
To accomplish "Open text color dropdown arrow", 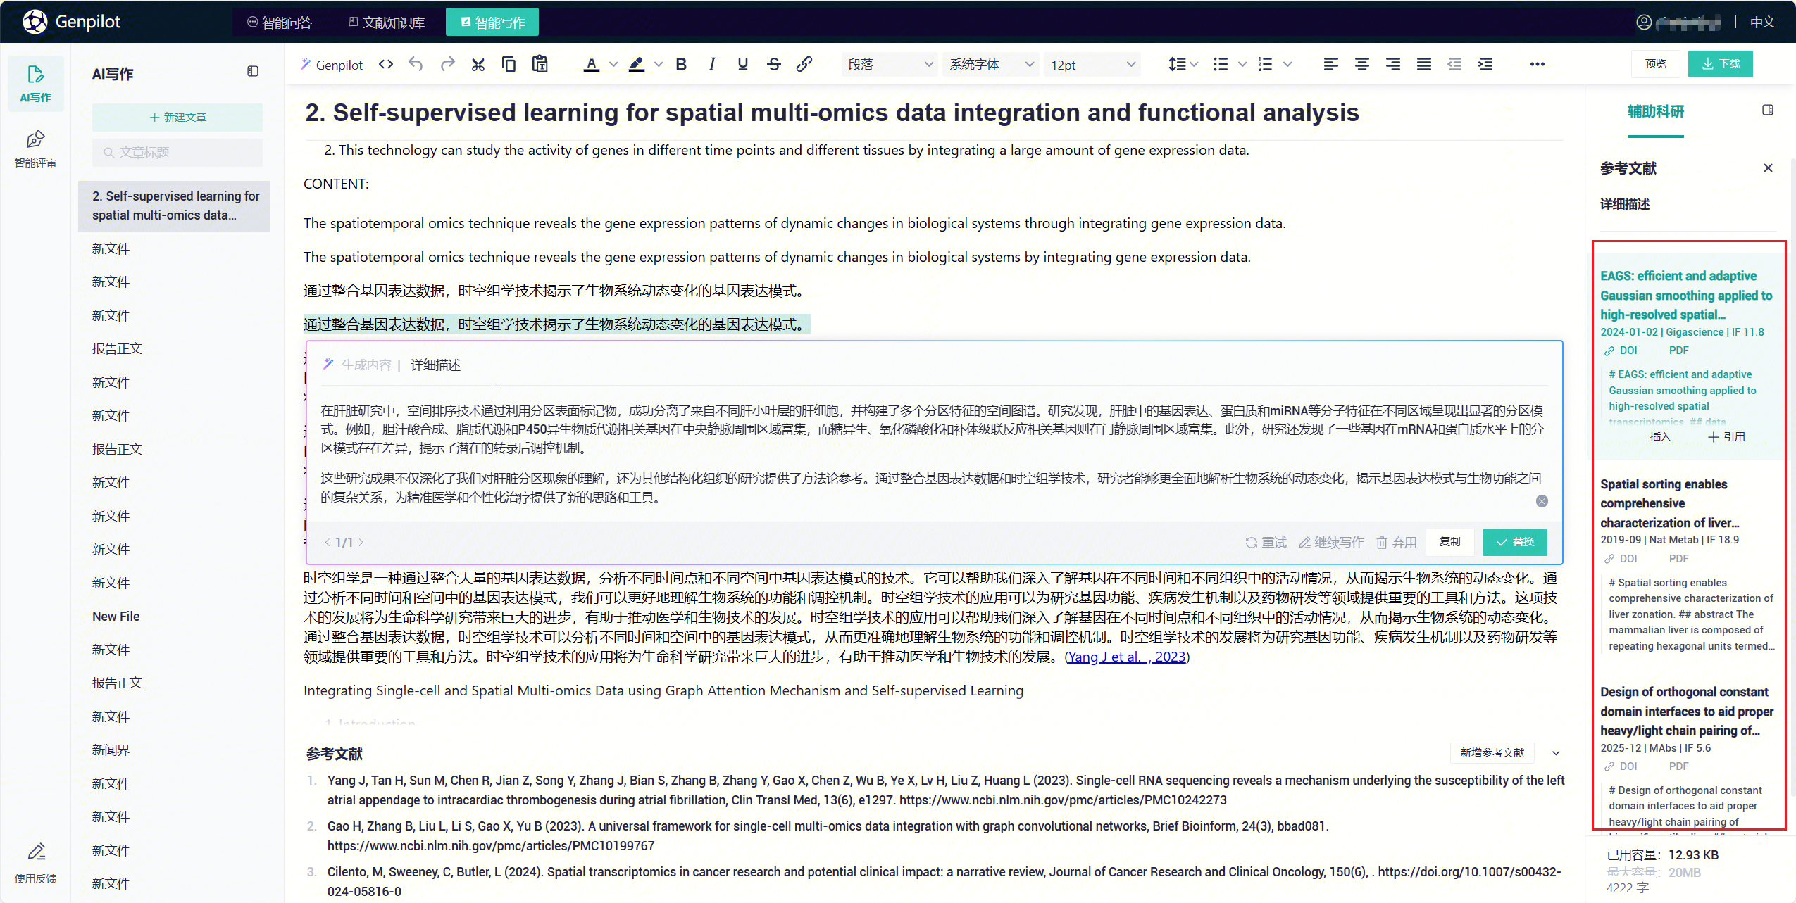I will 613,65.
